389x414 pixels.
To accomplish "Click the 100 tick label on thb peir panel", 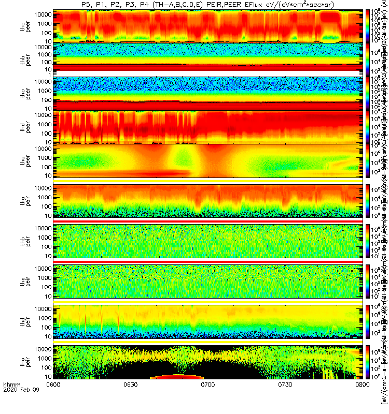I will click(46, 247).
